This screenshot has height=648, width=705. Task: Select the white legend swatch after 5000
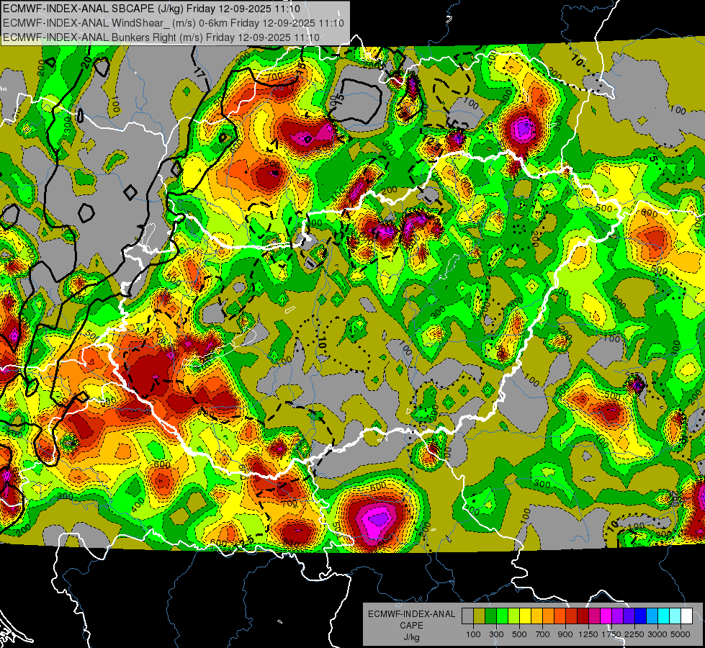click(x=686, y=616)
